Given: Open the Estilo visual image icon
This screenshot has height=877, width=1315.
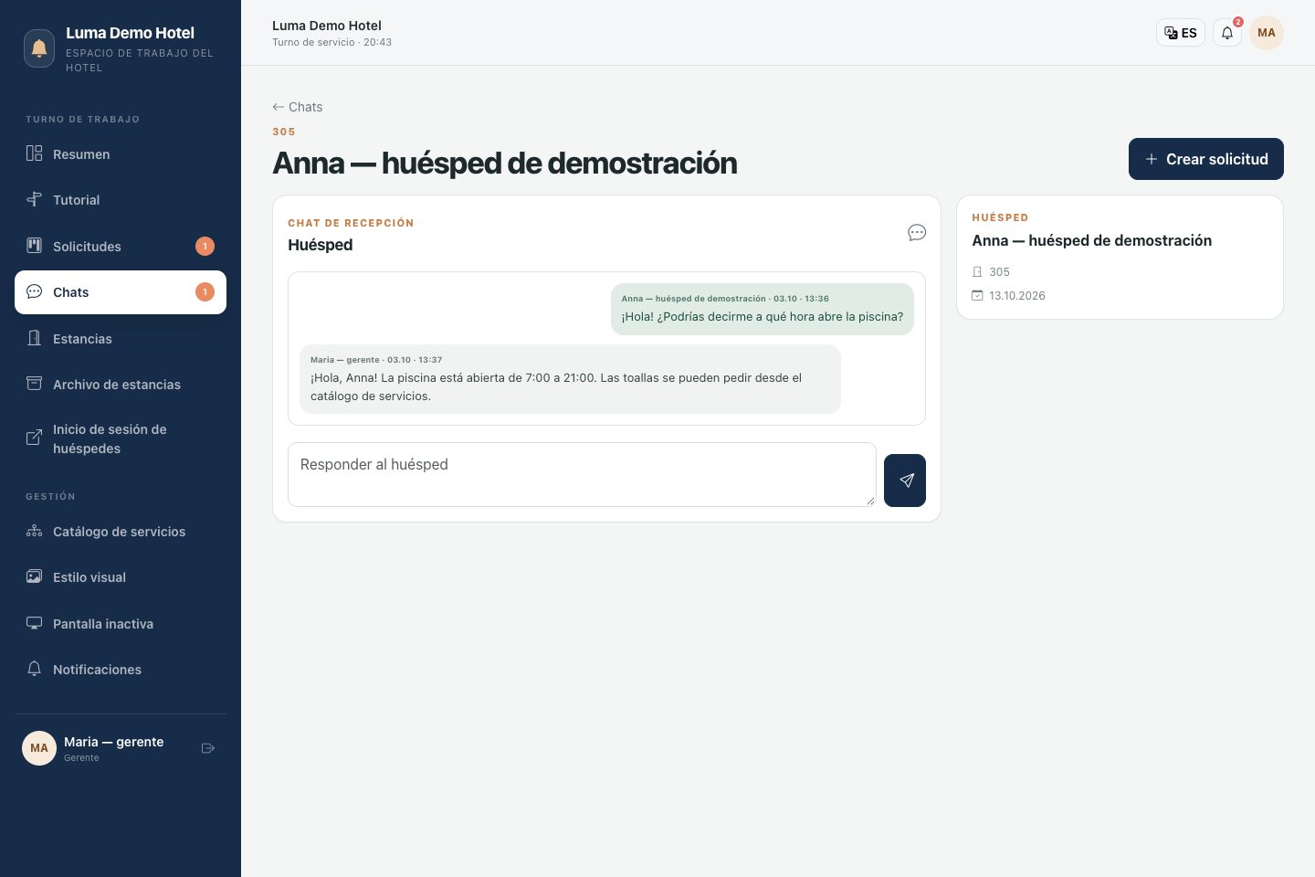Looking at the screenshot, I should 34,576.
